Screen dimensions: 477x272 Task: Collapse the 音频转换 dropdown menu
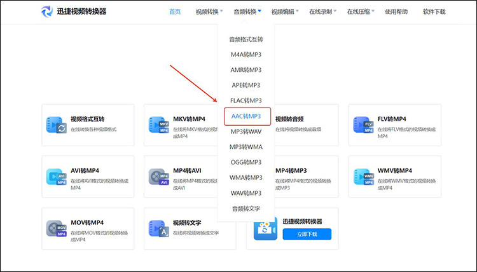247,11
